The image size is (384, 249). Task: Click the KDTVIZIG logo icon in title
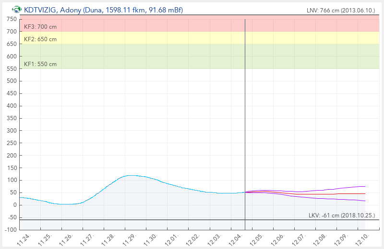point(17,10)
